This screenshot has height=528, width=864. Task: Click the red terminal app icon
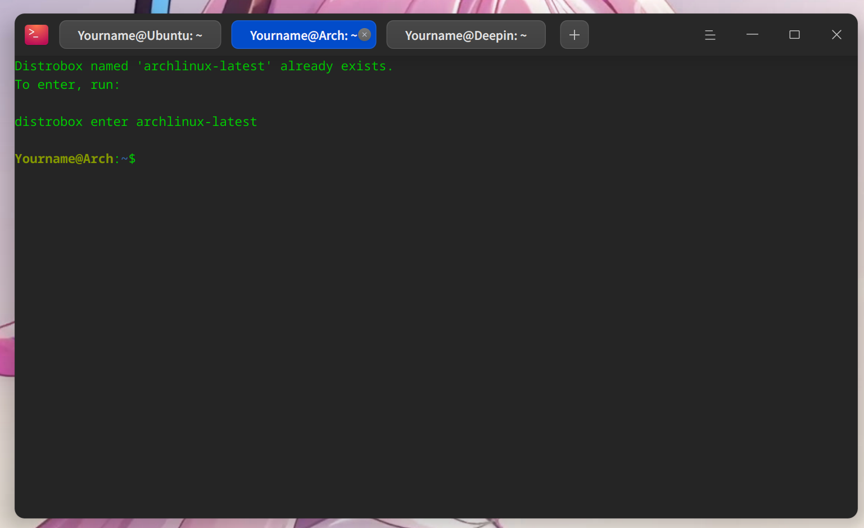[x=37, y=35]
